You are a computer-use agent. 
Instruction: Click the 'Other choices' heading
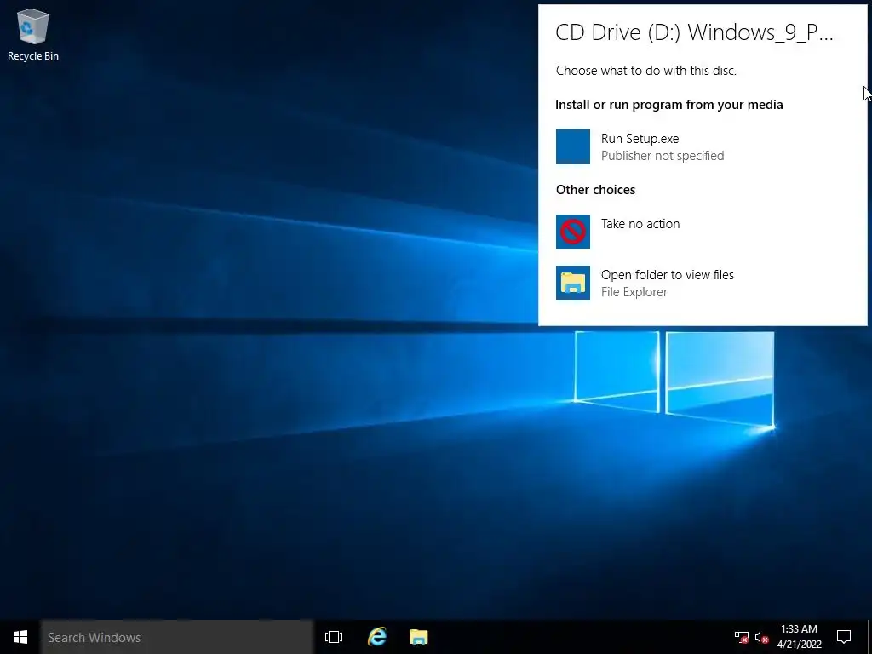(595, 190)
